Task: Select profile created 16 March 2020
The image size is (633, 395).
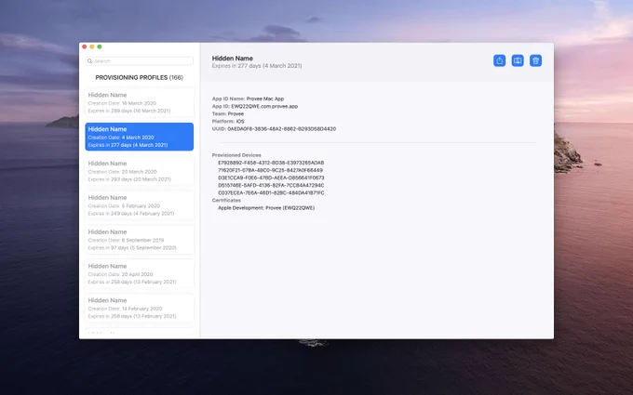Action: coord(140,102)
